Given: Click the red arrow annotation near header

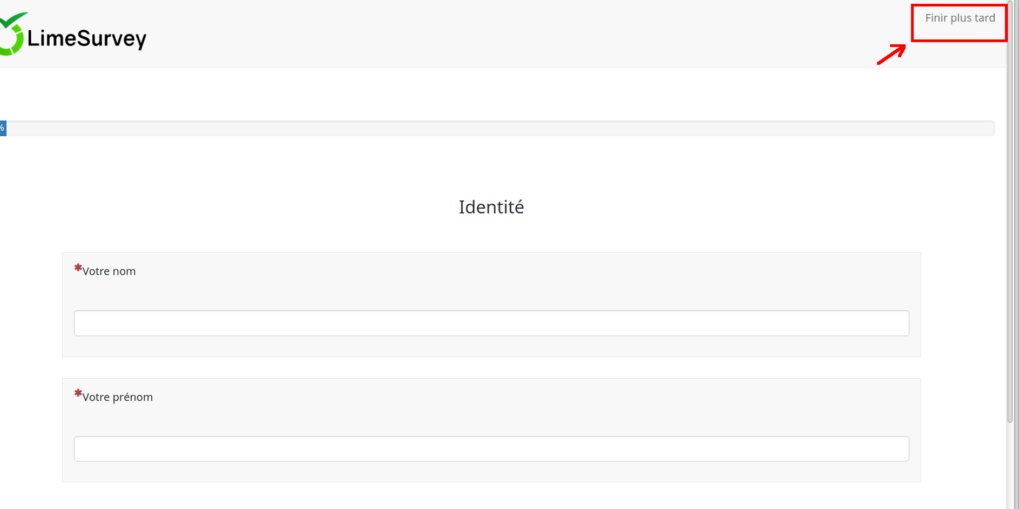Looking at the screenshot, I should tap(892, 54).
